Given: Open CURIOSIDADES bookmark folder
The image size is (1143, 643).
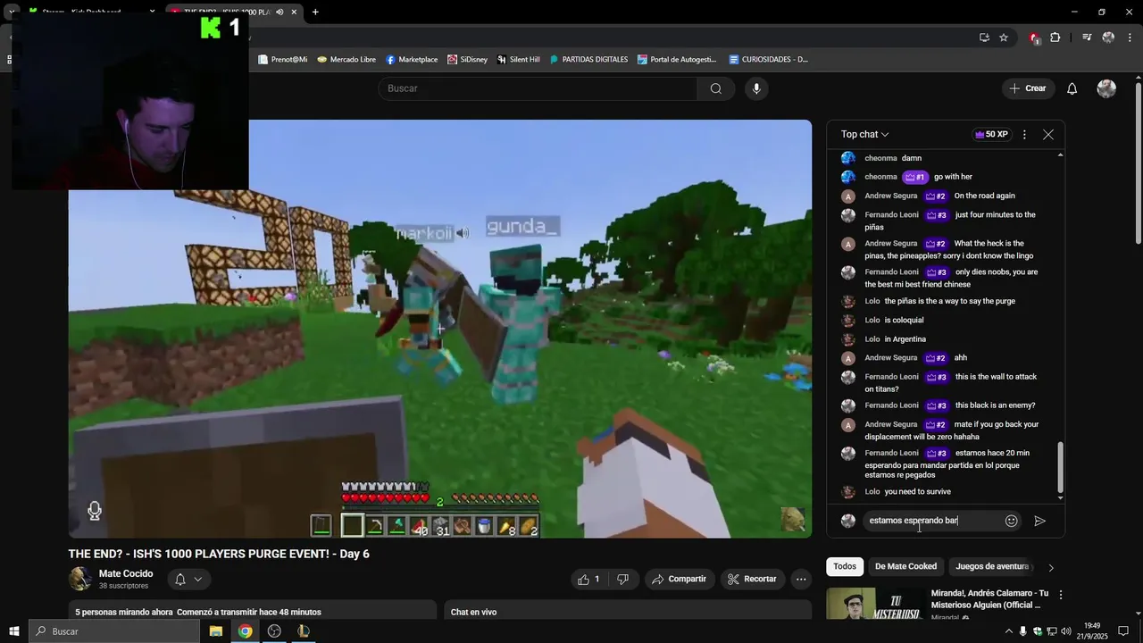Looking at the screenshot, I should pyautogui.click(x=768, y=60).
